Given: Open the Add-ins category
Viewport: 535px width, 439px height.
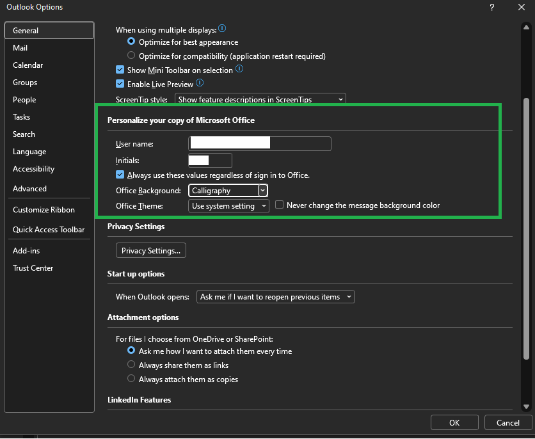Looking at the screenshot, I should click(49, 251).
